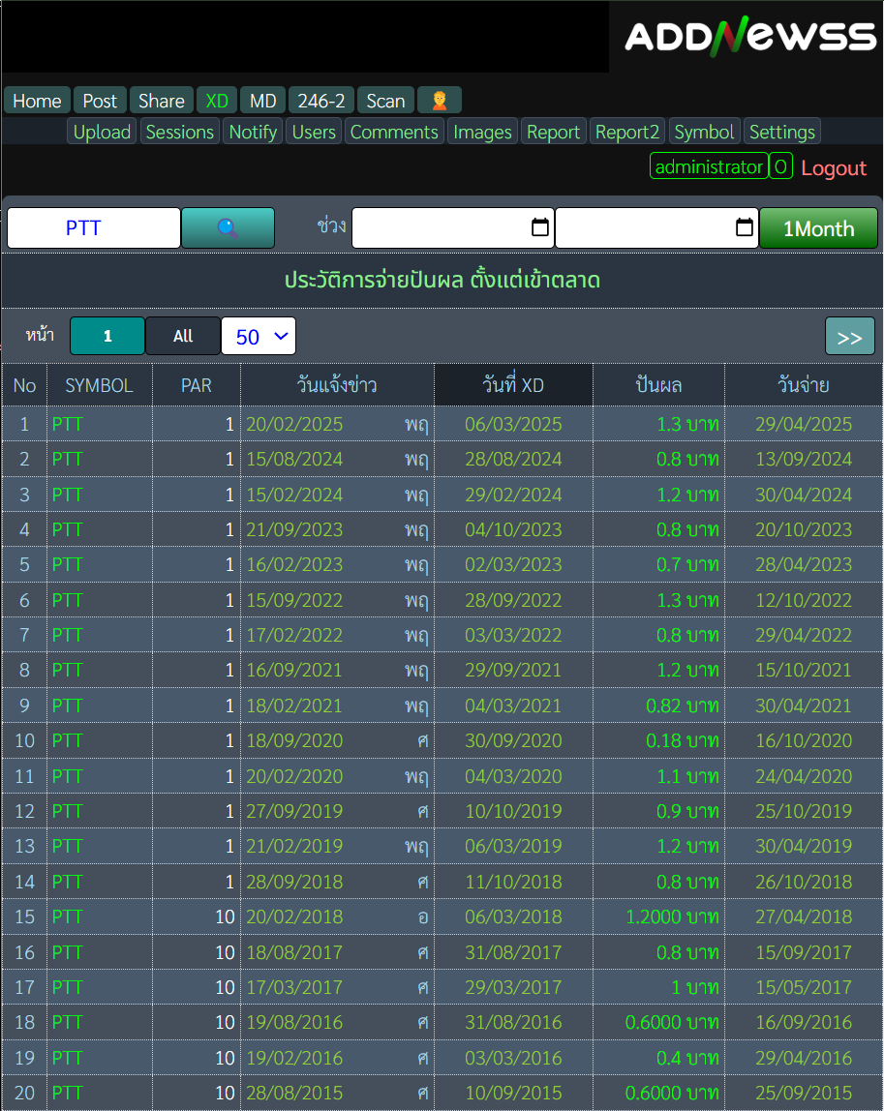Click the O badge beside administrator

pos(780,166)
